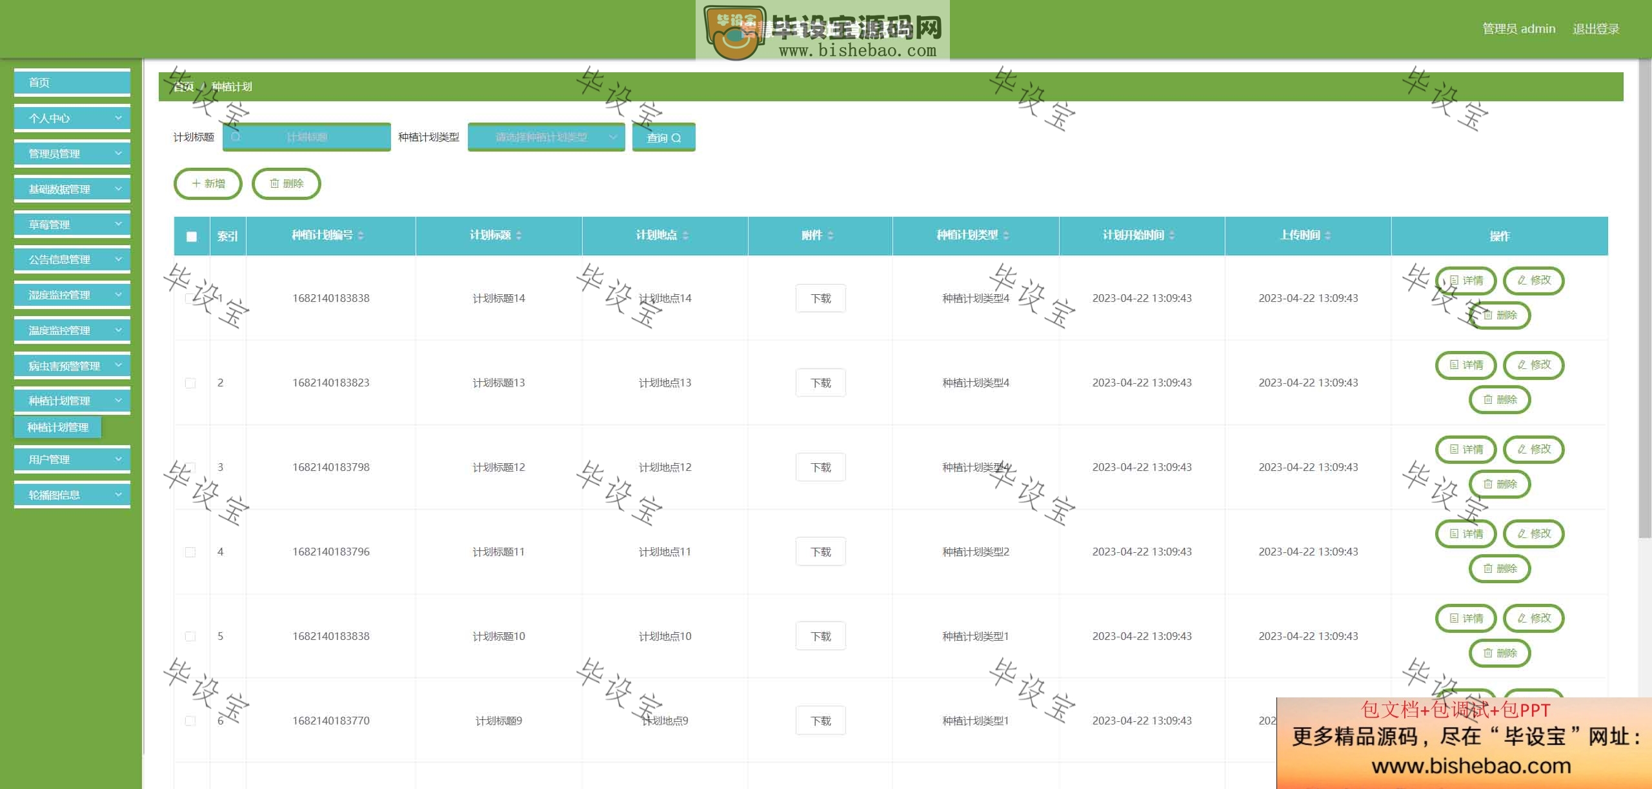This screenshot has width=1652, height=789.
Task: Focus the 计划标题 search input field
Action: coord(307,137)
